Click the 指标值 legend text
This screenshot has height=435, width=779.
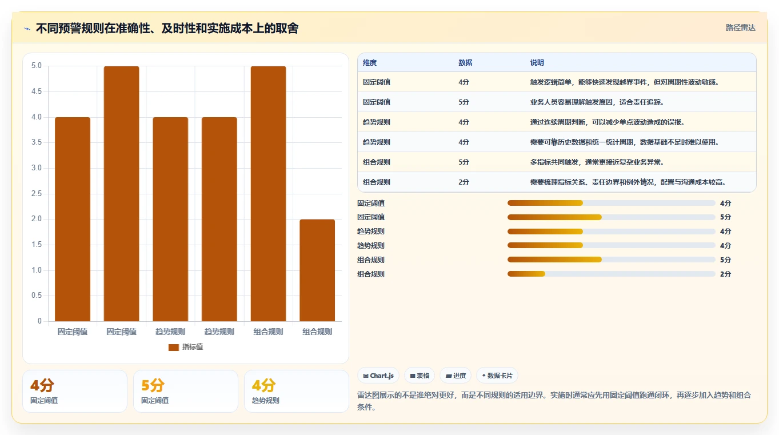tap(193, 347)
